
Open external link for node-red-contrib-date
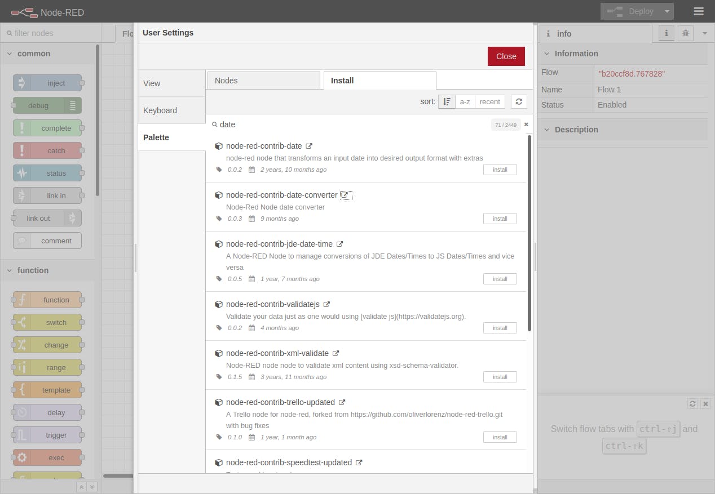tap(309, 146)
